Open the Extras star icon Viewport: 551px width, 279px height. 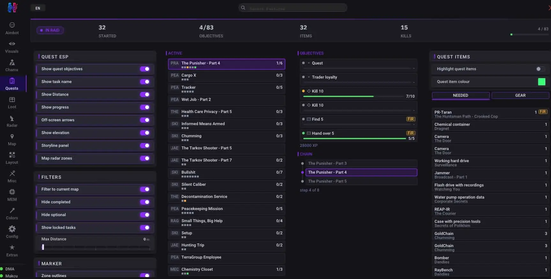tap(12, 247)
